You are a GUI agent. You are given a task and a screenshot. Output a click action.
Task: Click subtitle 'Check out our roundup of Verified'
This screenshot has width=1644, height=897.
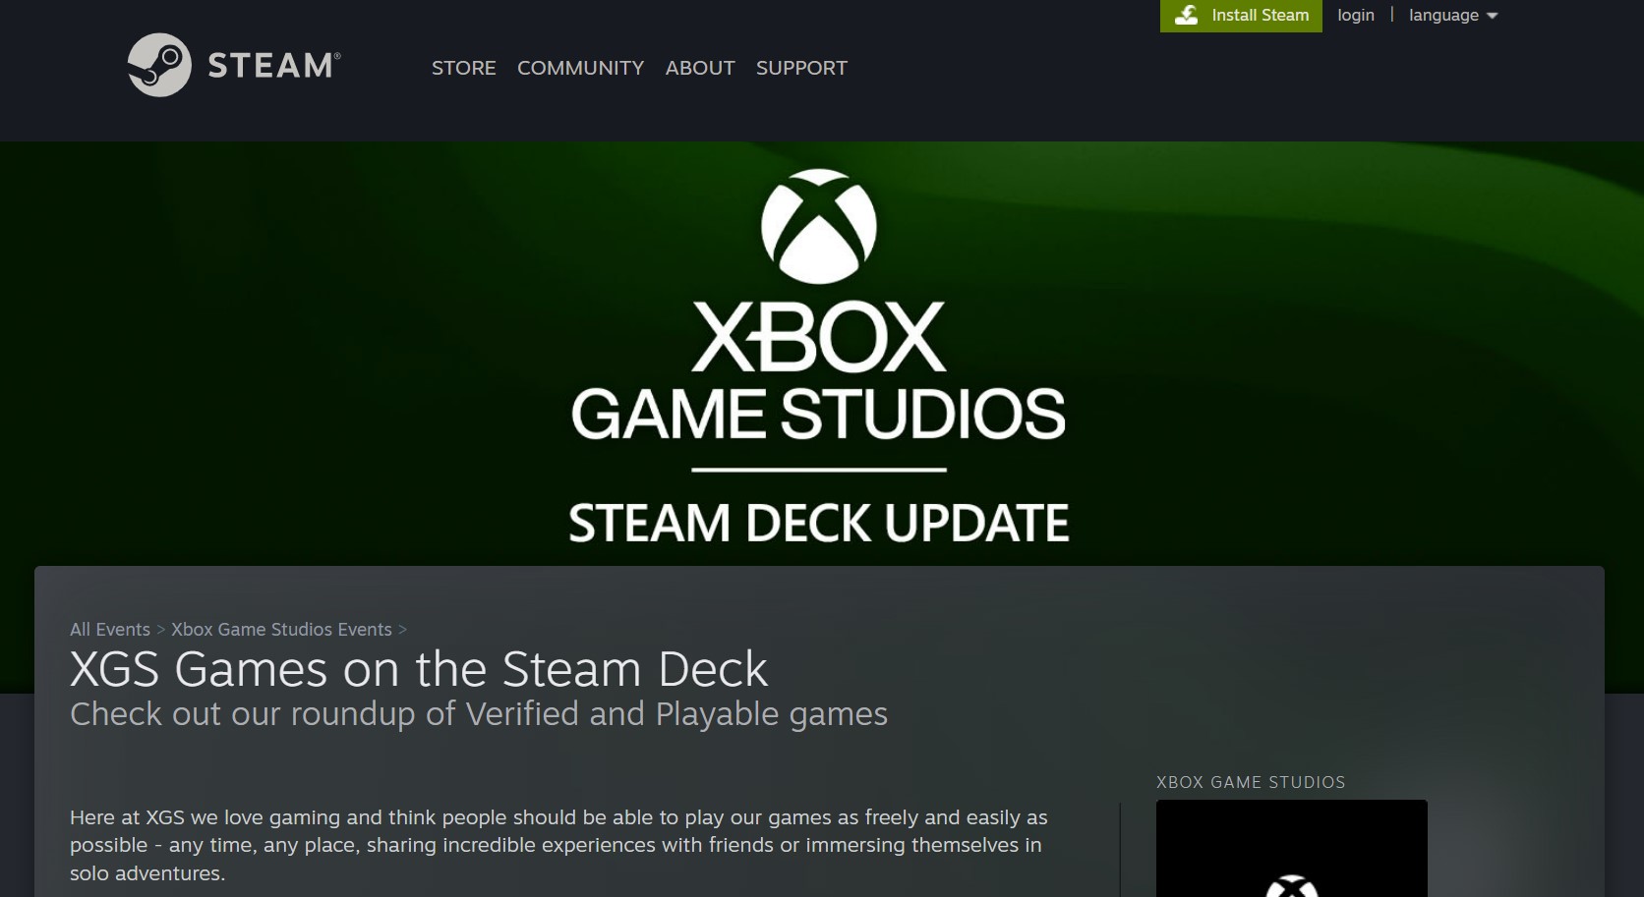[479, 713]
